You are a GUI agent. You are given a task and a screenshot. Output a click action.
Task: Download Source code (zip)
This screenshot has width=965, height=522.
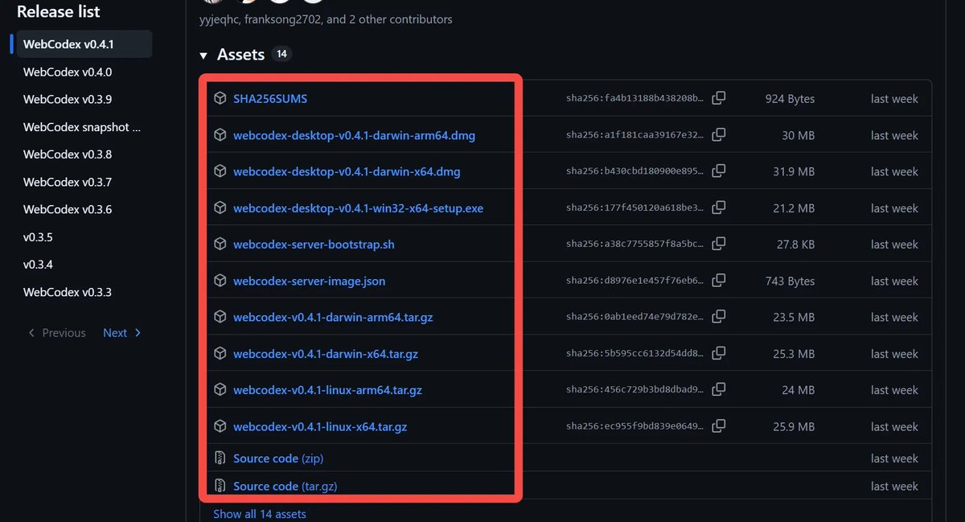click(x=278, y=458)
